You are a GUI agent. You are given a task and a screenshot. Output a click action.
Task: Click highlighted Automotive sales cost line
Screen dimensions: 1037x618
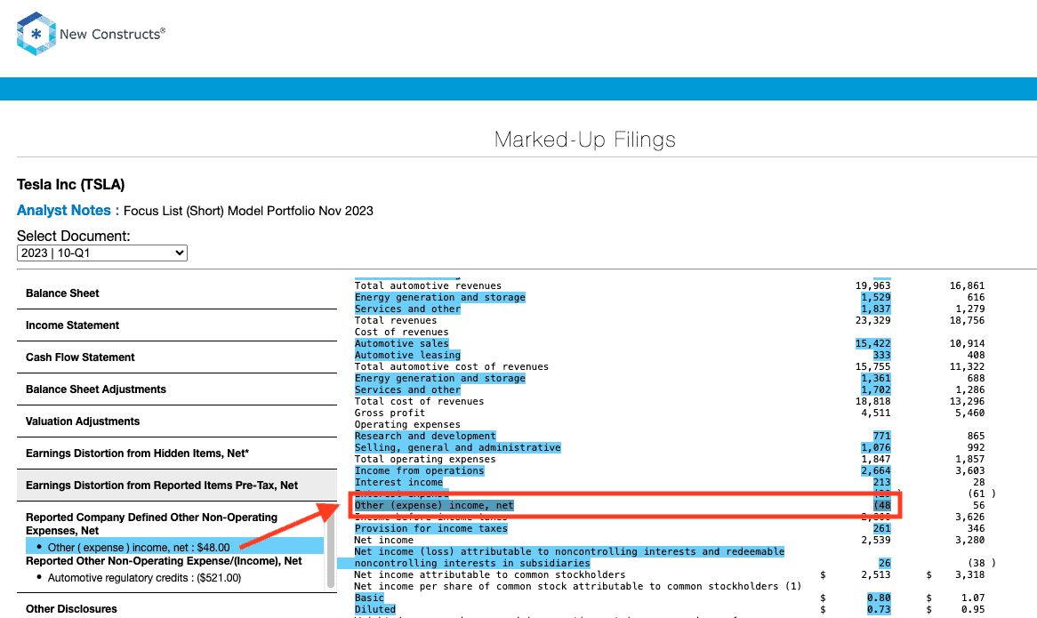401,344
